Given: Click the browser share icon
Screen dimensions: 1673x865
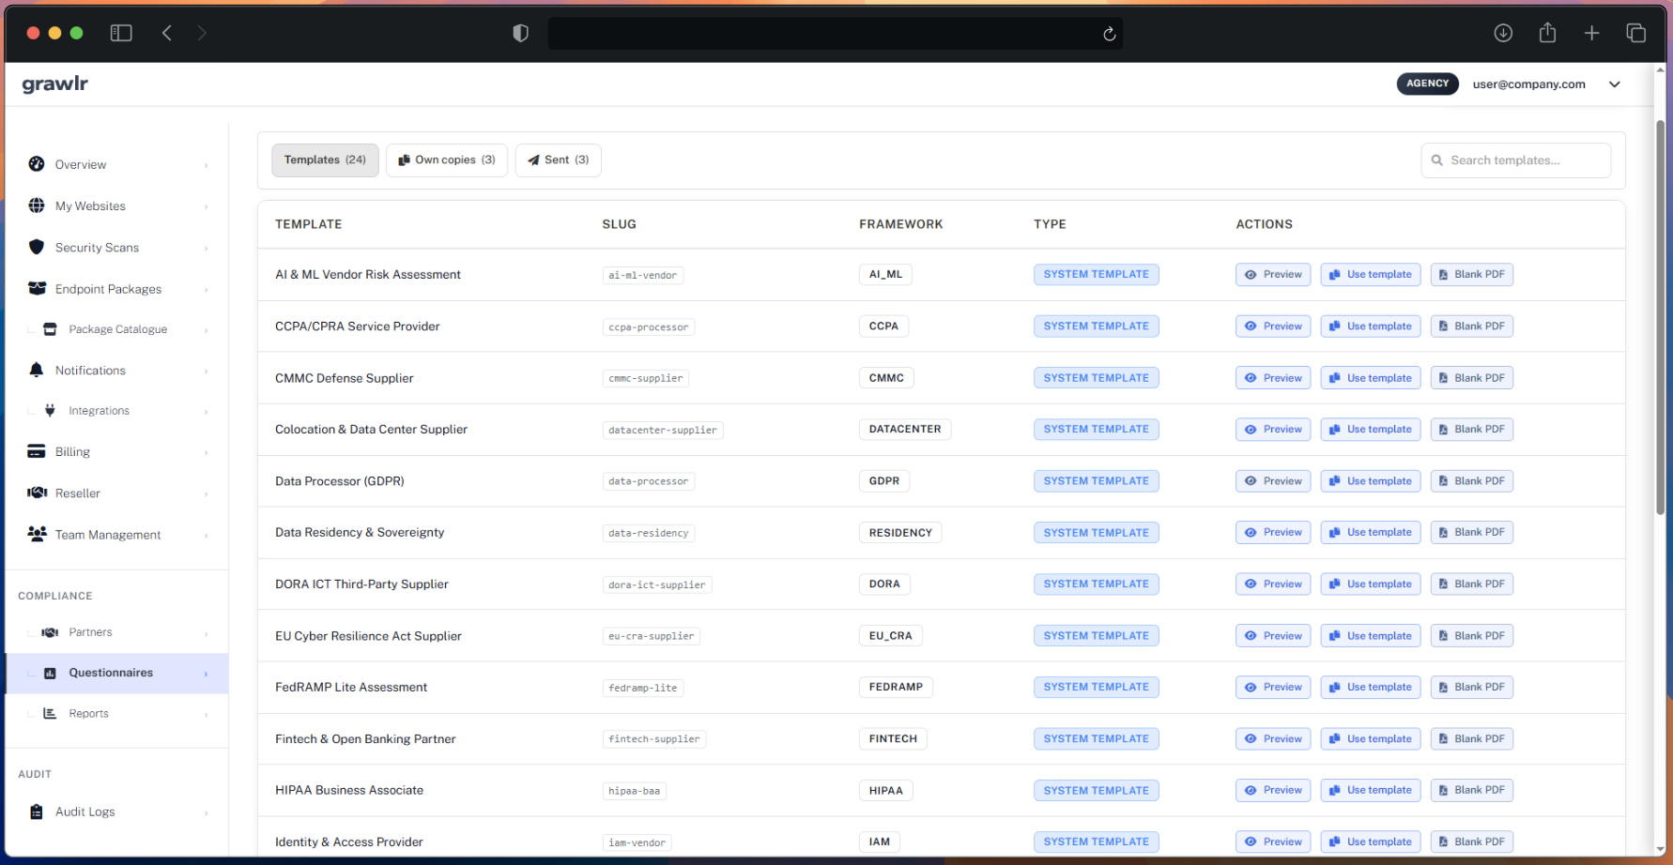Looking at the screenshot, I should pos(1547,33).
